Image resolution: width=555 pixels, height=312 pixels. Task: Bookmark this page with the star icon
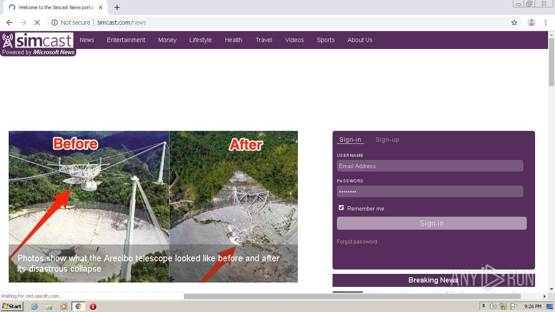pos(514,23)
